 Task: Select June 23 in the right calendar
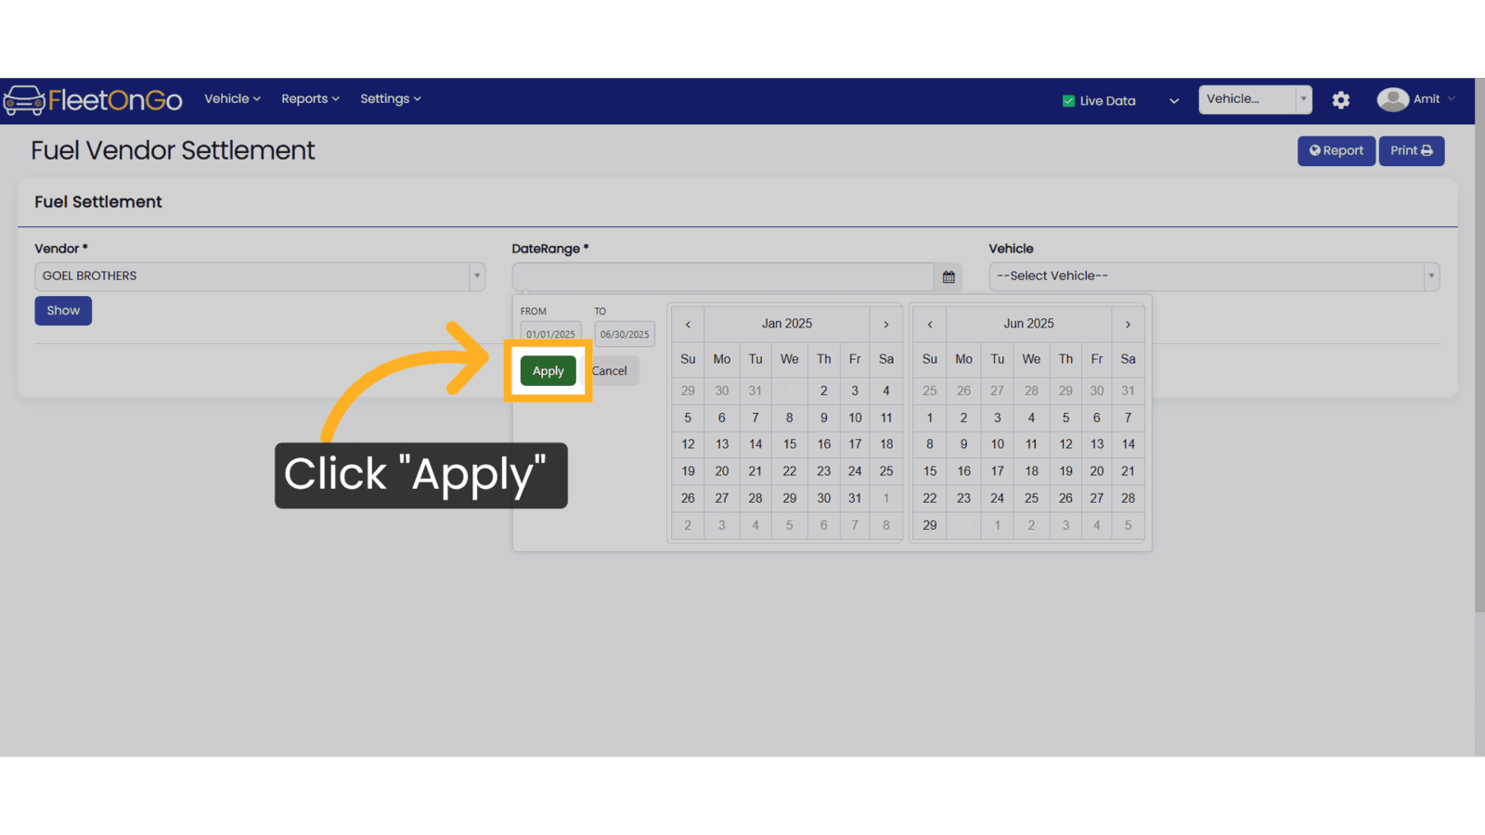point(963,498)
